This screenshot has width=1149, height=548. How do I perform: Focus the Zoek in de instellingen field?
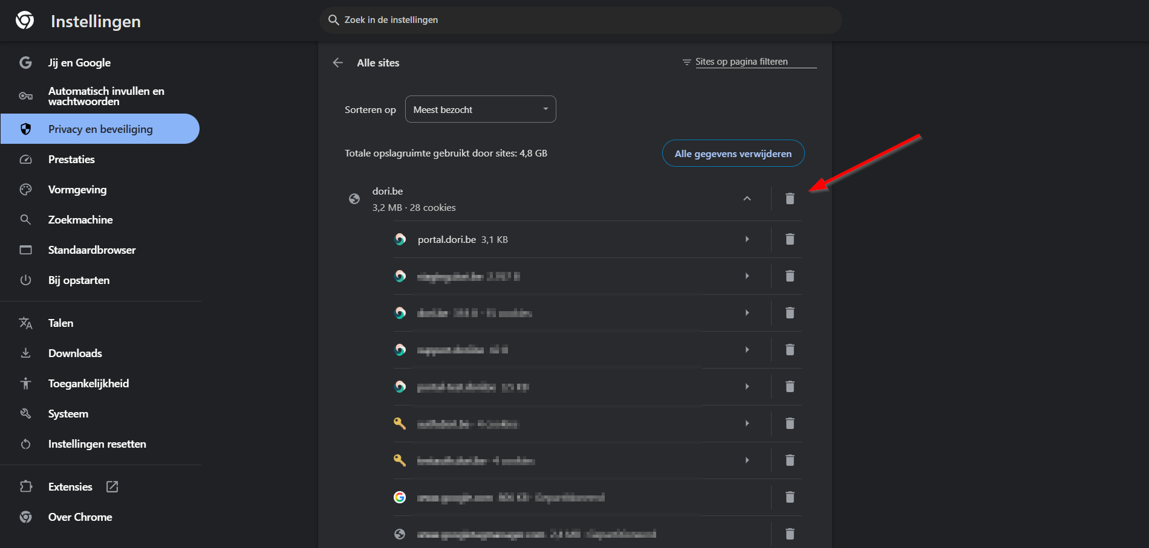(581, 20)
